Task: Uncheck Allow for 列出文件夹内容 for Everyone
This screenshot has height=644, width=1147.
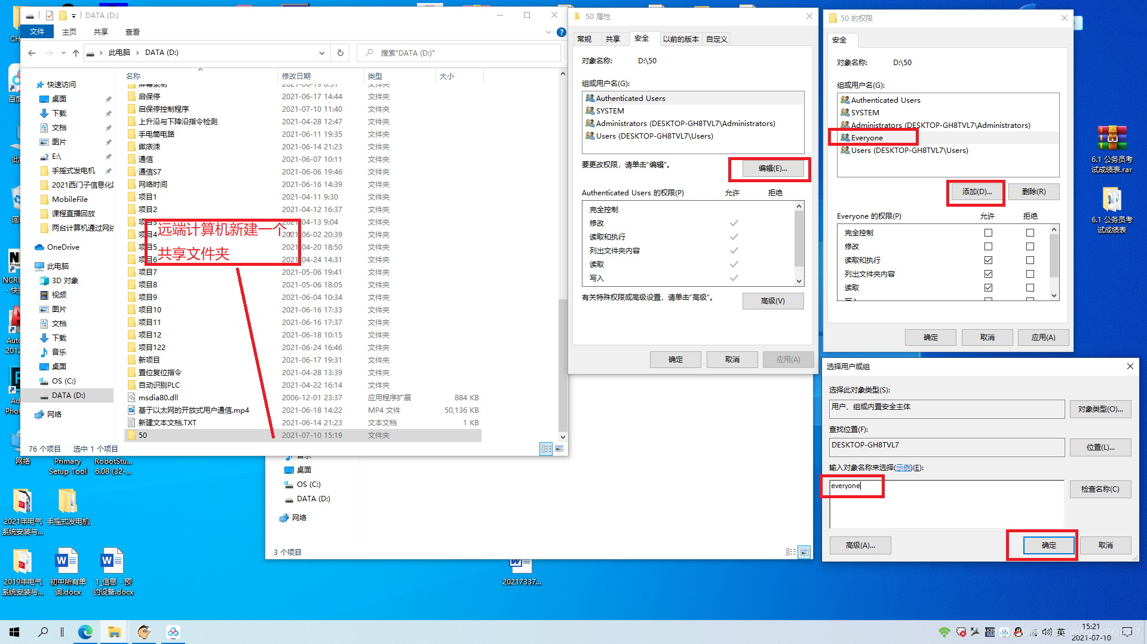Action: tap(988, 274)
